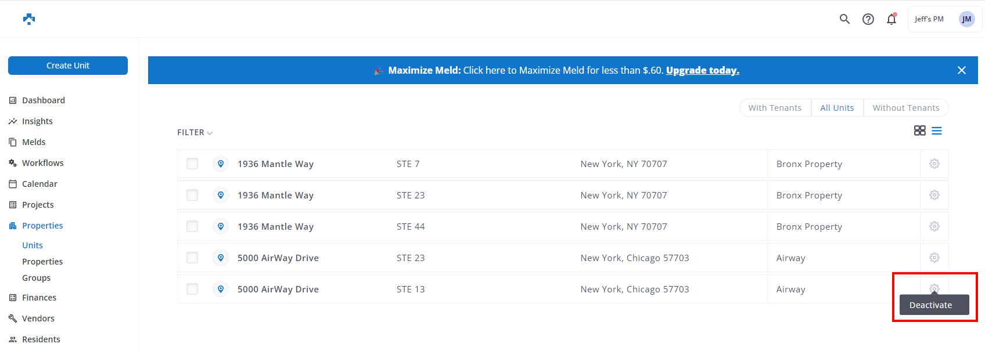This screenshot has height=351, width=985.
Task: Click the Meld logo in header
Action: coord(29,19)
